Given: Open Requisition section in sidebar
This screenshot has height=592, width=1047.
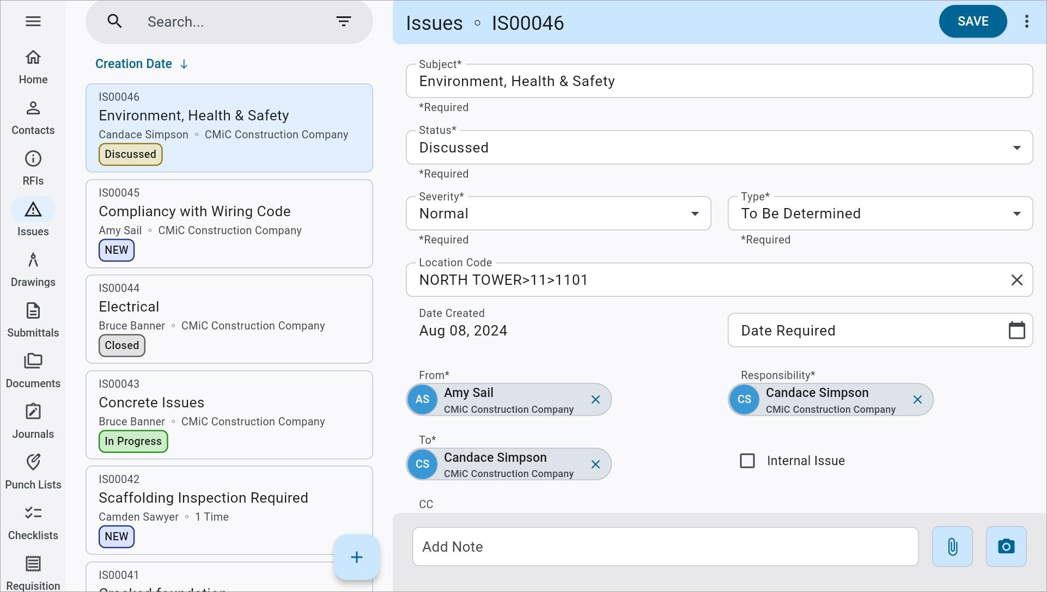Looking at the screenshot, I should (33, 573).
